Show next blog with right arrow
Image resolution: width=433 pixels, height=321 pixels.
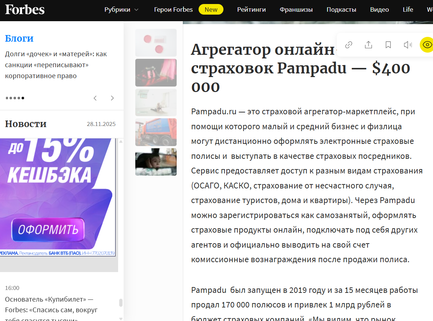pyautogui.click(x=112, y=98)
